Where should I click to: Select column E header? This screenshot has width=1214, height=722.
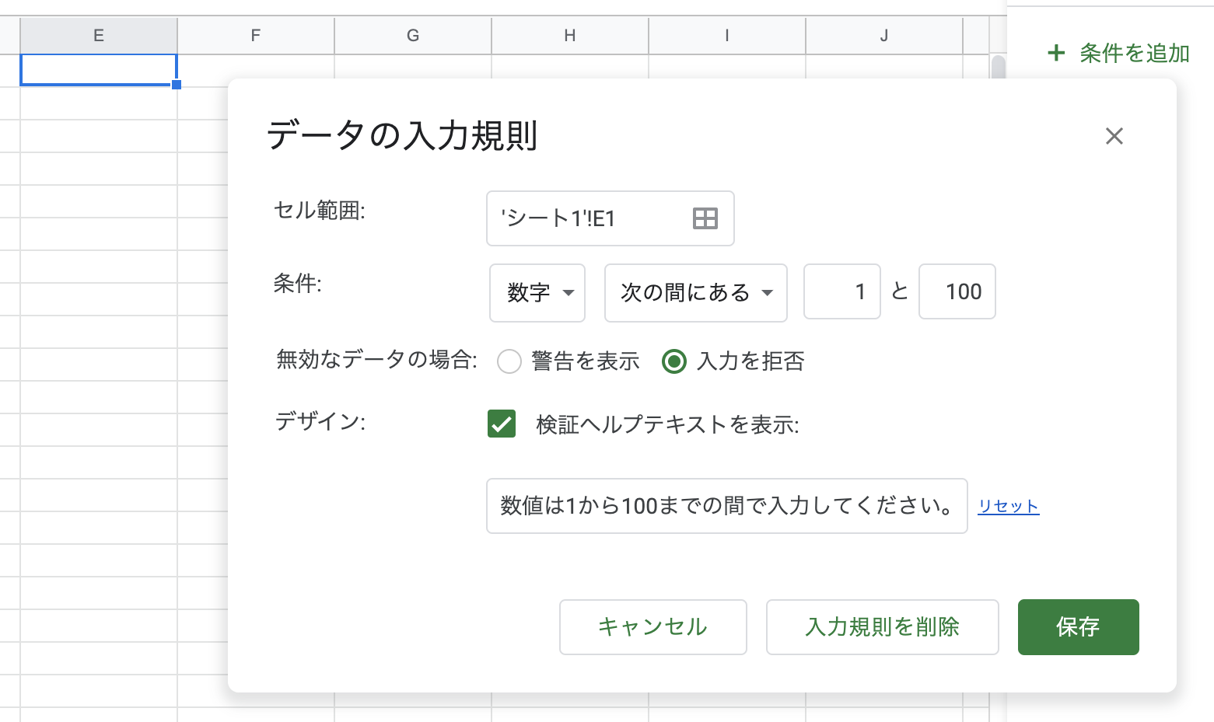[x=99, y=36]
